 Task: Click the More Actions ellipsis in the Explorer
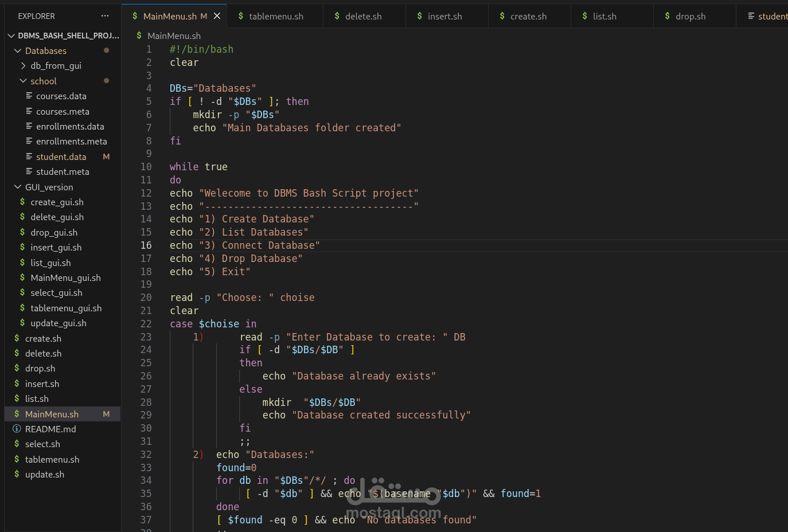coord(104,15)
